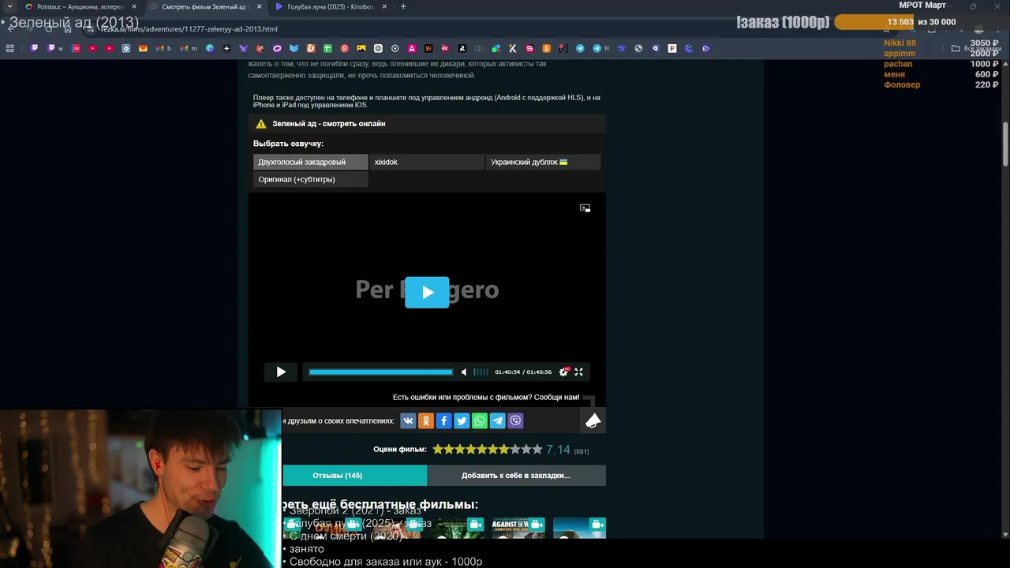The height and width of the screenshot is (568, 1010).
Task: Open the Telegram 'H' bookmark
Action: pyautogui.click(x=600, y=48)
